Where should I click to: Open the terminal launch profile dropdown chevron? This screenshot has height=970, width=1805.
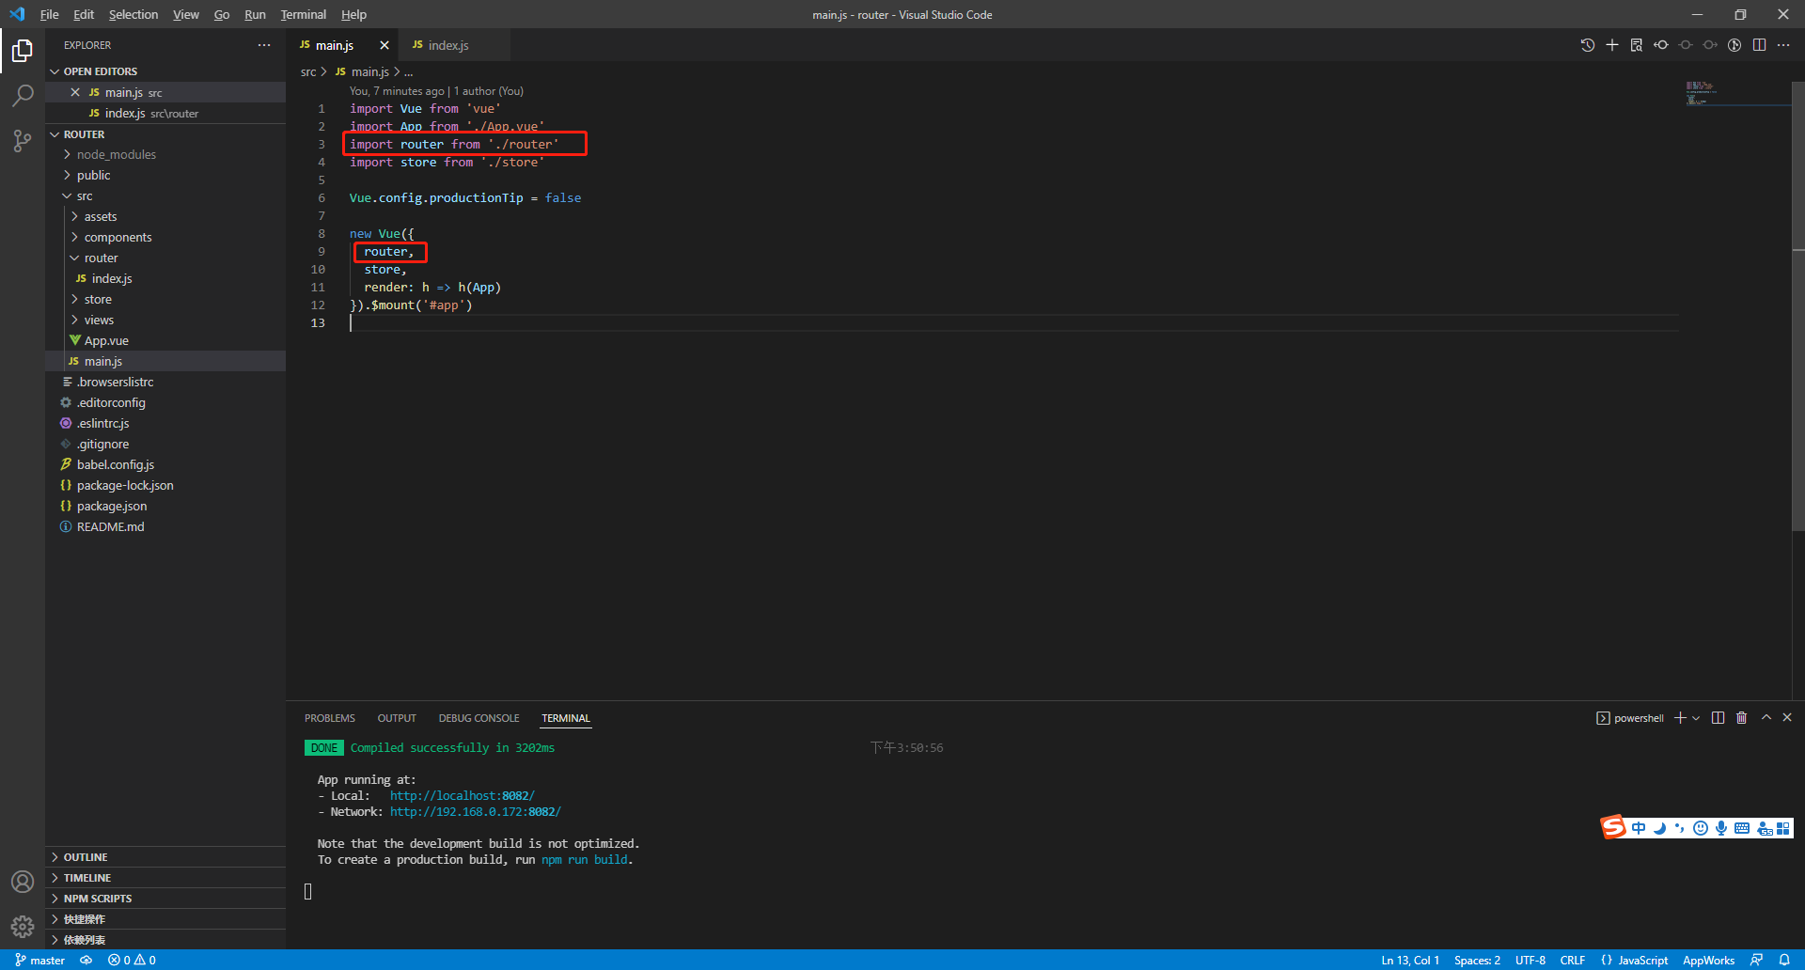click(x=1696, y=718)
